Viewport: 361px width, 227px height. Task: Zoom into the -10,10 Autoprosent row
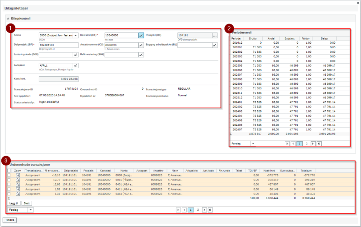coord(18,175)
